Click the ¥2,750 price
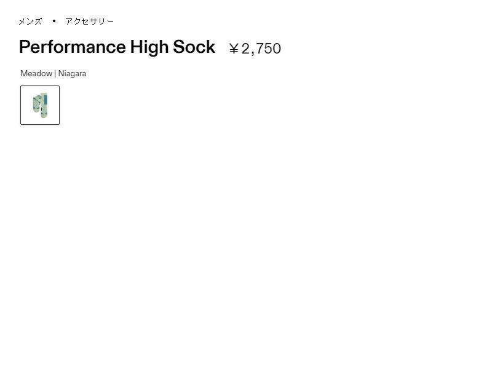Image resolution: width=492 pixels, height=369 pixels. click(x=255, y=49)
